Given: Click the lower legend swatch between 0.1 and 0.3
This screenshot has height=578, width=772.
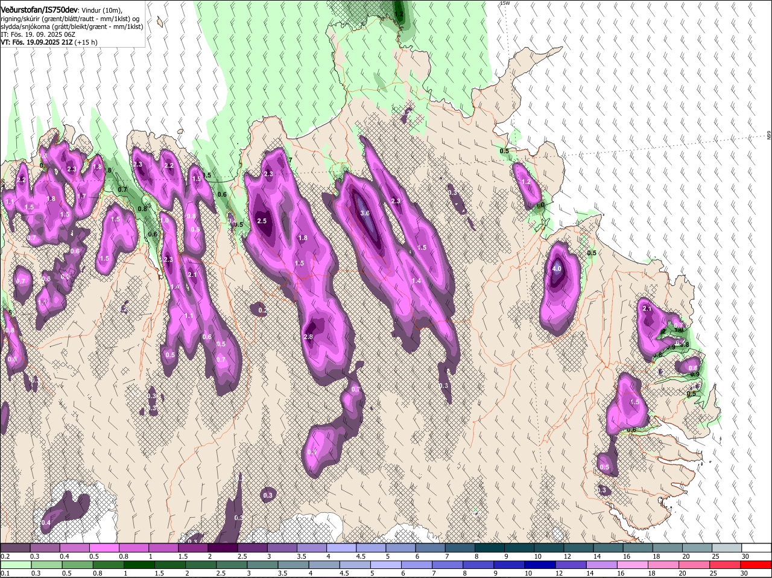Looking at the screenshot, I should pyautogui.click(x=16, y=565).
